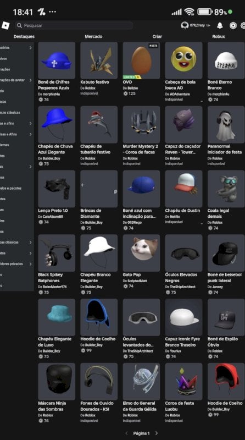245x440 pixels.
Task: Expand the first sidebar category chevron
Action: pos(30,48)
